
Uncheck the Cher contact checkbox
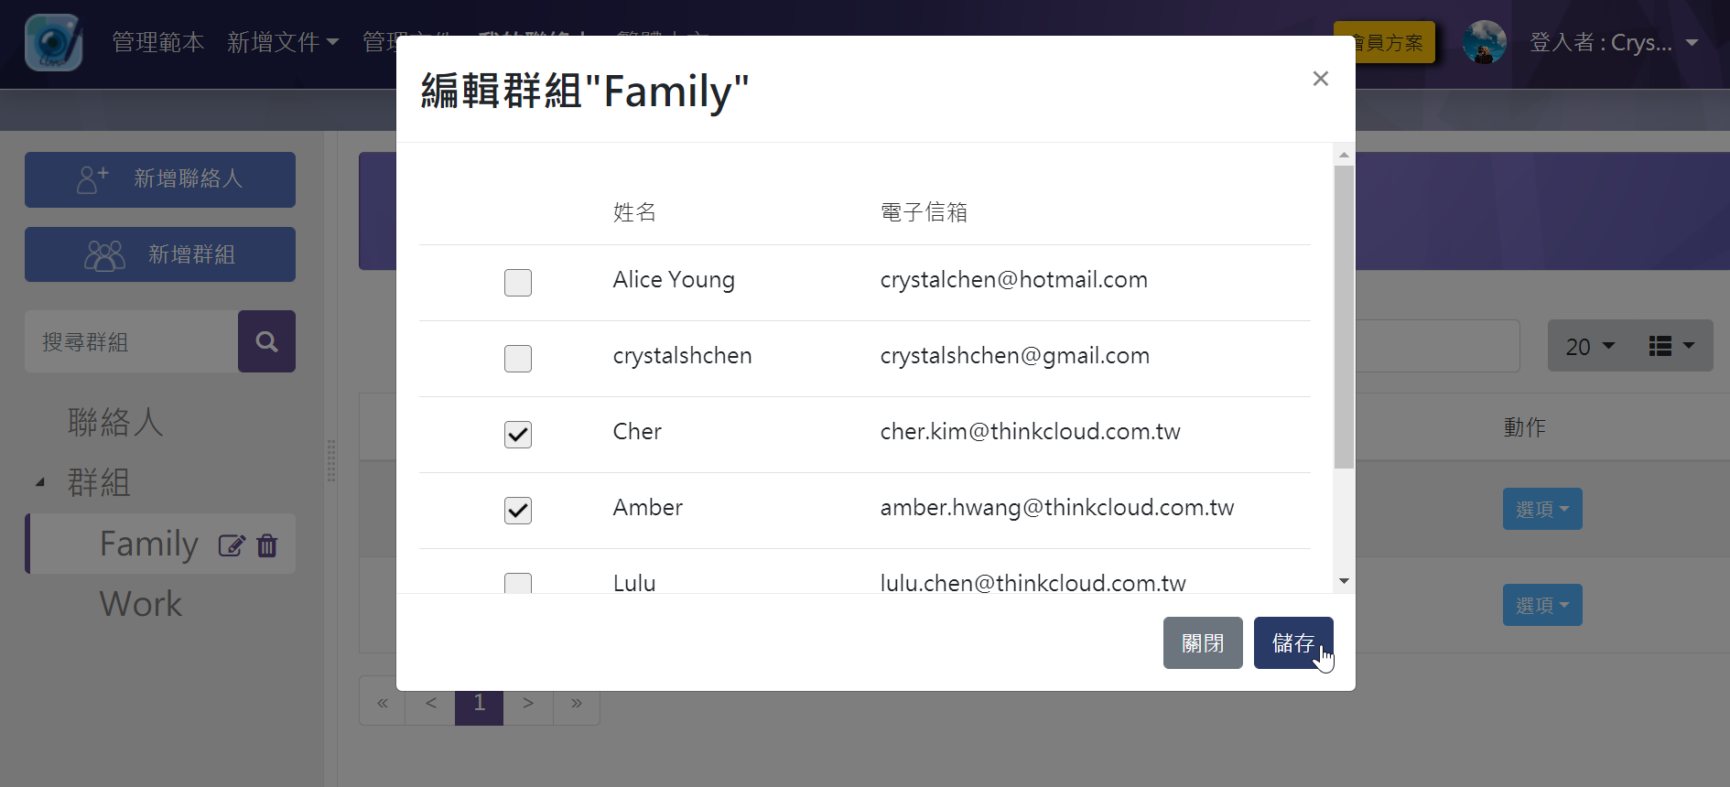[x=518, y=435]
